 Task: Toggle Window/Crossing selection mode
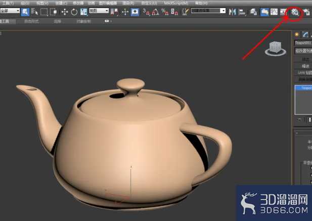[x=53, y=12]
